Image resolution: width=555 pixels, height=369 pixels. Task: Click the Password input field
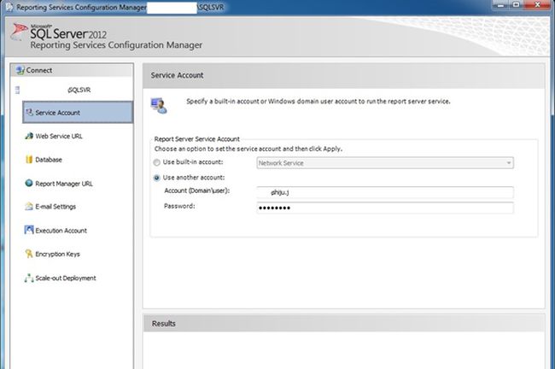pyautogui.click(x=385, y=208)
